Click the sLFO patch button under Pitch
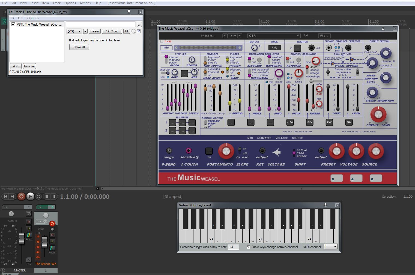Image resolution: width=415 pixels, height=275 pixels. (x=290, y=123)
